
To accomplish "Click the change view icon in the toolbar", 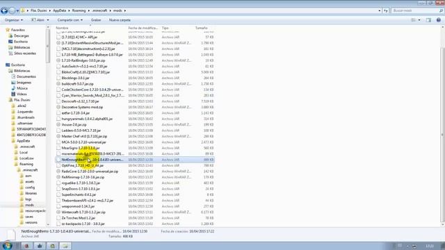I will tap(413, 20).
